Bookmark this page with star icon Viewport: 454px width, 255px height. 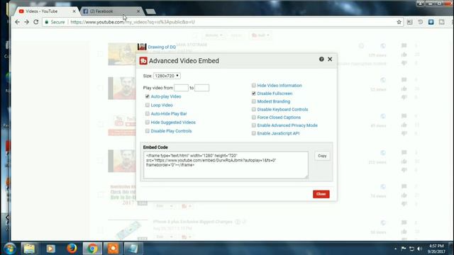[x=399, y=22]
